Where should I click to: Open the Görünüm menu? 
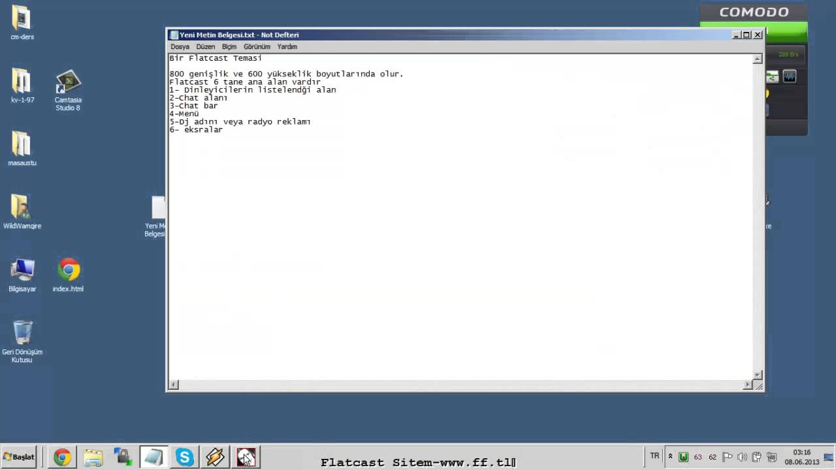(257, 47)
